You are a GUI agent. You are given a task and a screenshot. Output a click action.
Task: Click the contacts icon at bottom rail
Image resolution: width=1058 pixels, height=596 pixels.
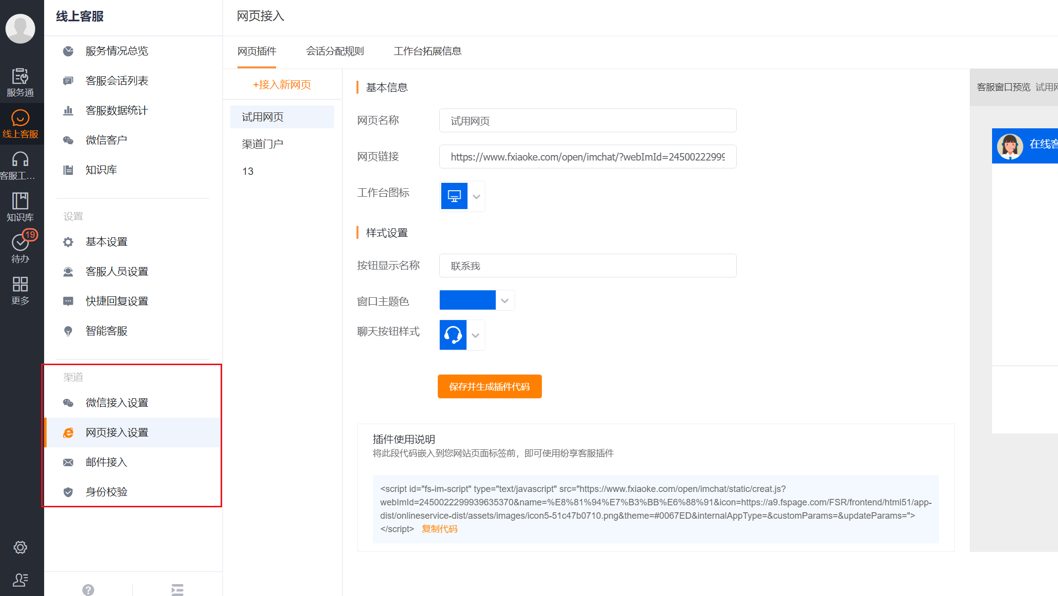point(20,580)
